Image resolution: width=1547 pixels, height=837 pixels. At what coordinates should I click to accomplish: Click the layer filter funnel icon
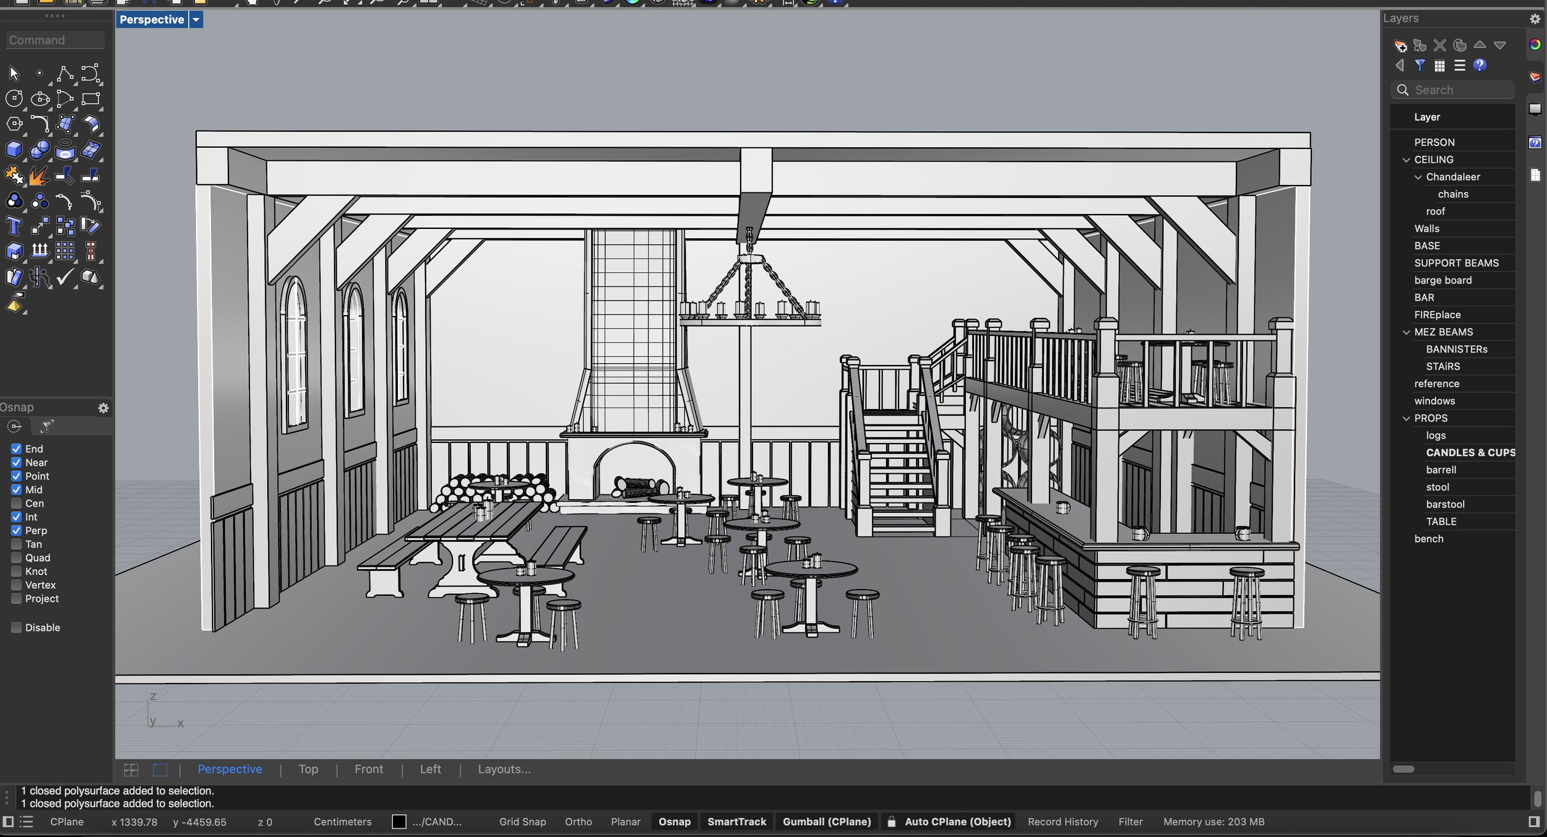[1420, 65]
